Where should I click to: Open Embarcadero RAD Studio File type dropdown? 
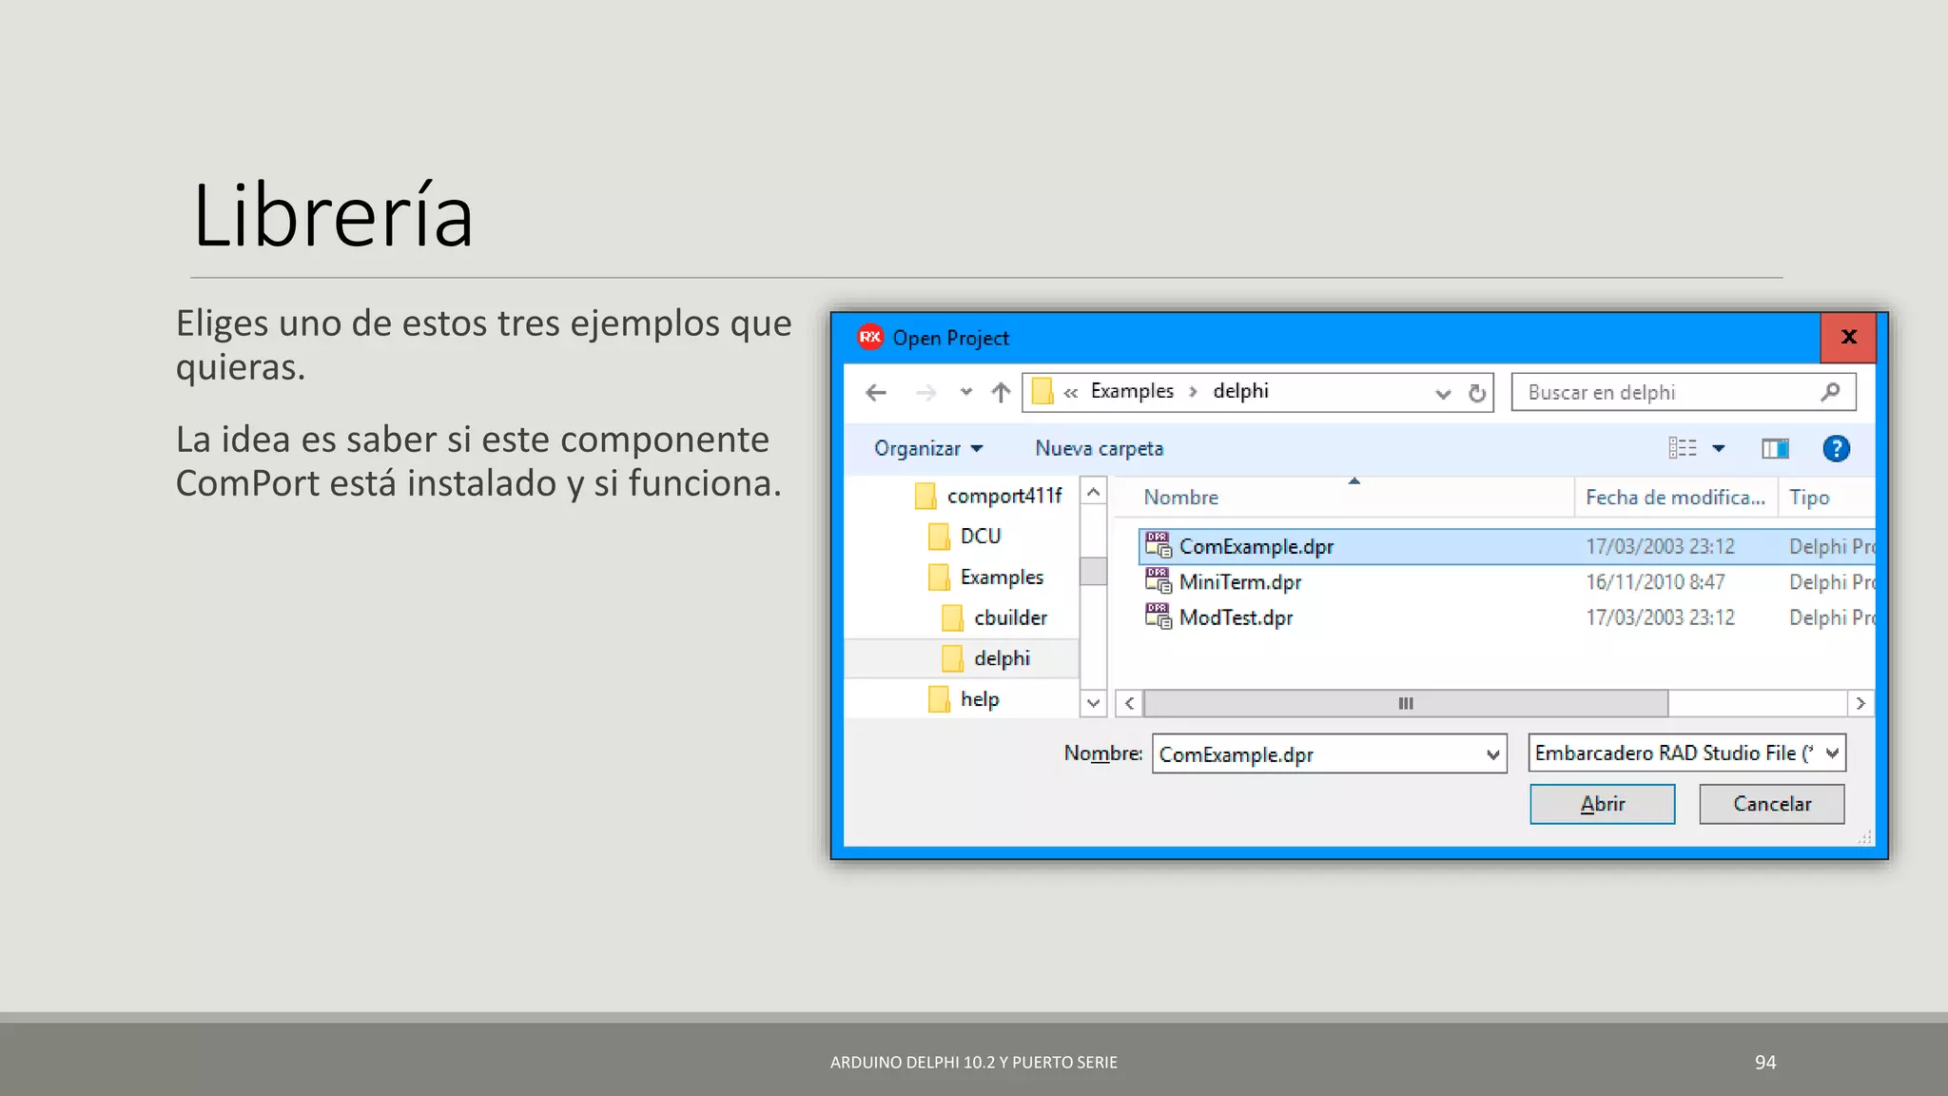pos(1686,753)
